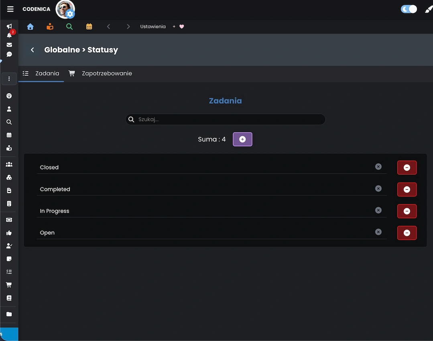Click the green search icon in toolbar
The width and height of the screenshot is (433, 341).
point(69,27)
